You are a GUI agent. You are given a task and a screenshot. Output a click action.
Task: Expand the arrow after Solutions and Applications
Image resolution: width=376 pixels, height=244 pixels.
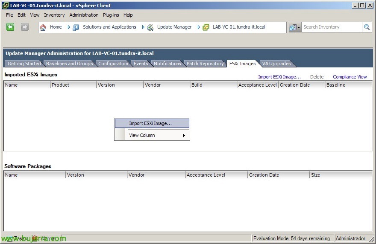click(x=143, y=27)
